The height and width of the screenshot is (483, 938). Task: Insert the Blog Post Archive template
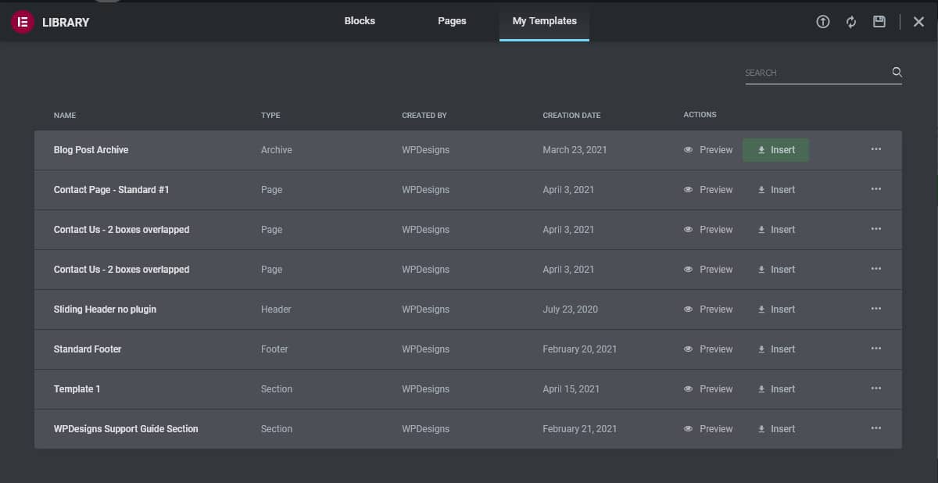click(x=775, y=150)
